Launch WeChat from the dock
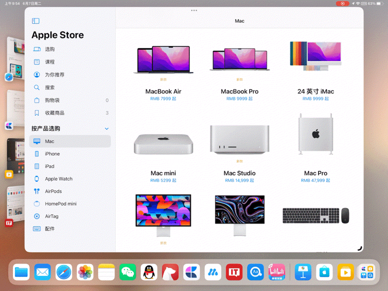This screenshot has width=388, height=291. click(x=128, y=272)
